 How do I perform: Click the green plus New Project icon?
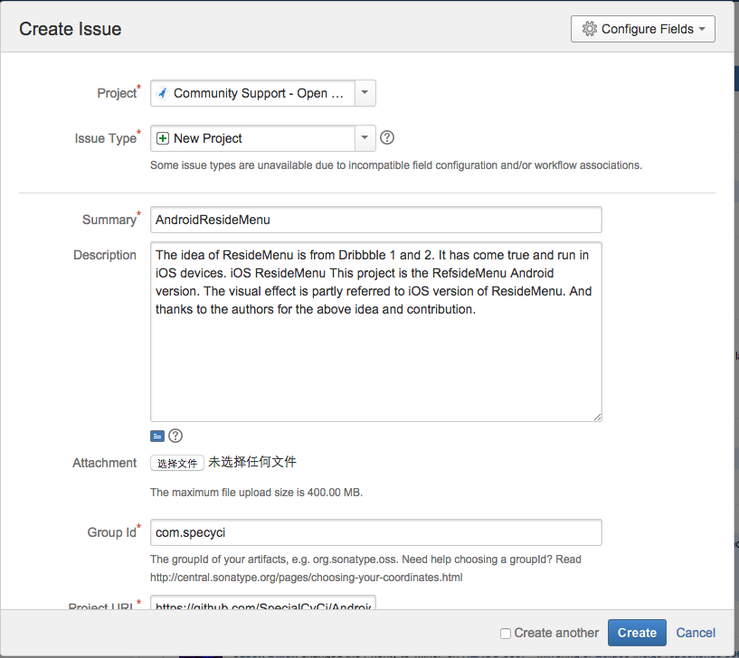coord(163,138)
